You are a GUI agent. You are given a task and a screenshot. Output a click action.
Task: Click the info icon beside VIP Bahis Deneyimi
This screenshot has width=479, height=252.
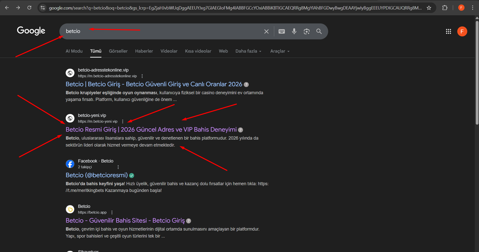pyautogui.click(x=240, y=130)
